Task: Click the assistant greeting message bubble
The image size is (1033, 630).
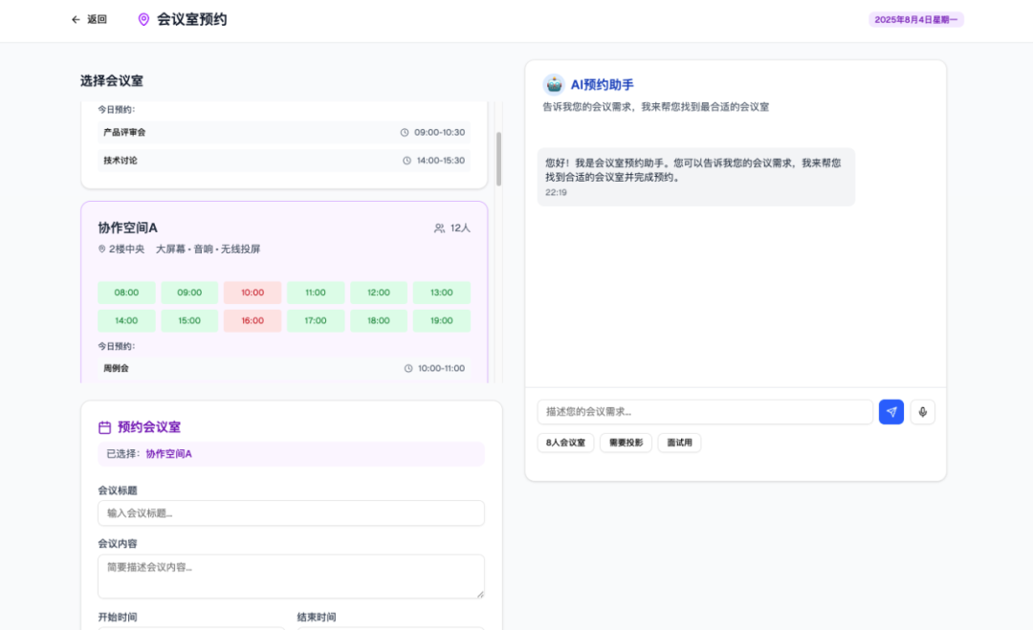Action: (696, 177)
